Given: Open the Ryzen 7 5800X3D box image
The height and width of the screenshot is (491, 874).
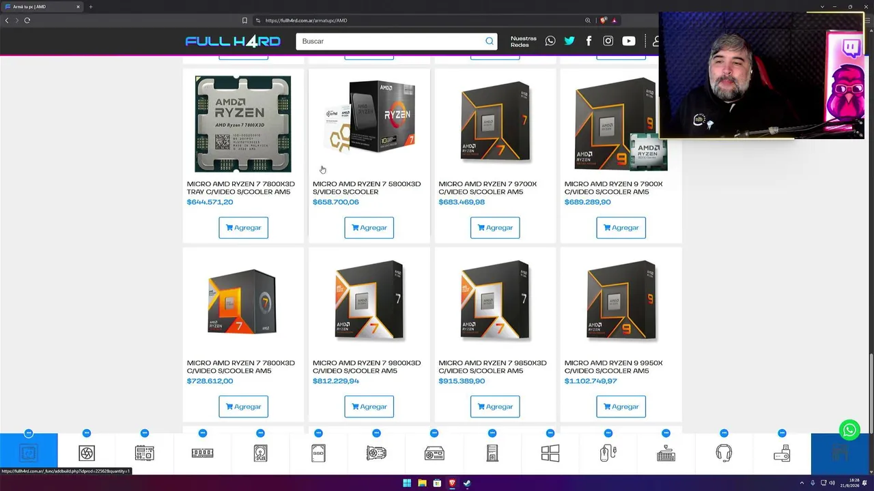Looking at the screenshot, I should [369, 117].
